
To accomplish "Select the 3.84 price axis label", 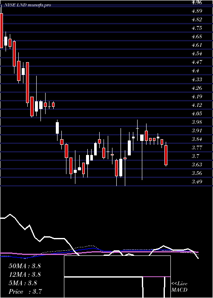I will 197,139.
